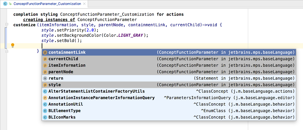Click the fold end marker by closing brace
This screenshot has width=303, height=130.
pyautogui.click(x=7, y=51)
